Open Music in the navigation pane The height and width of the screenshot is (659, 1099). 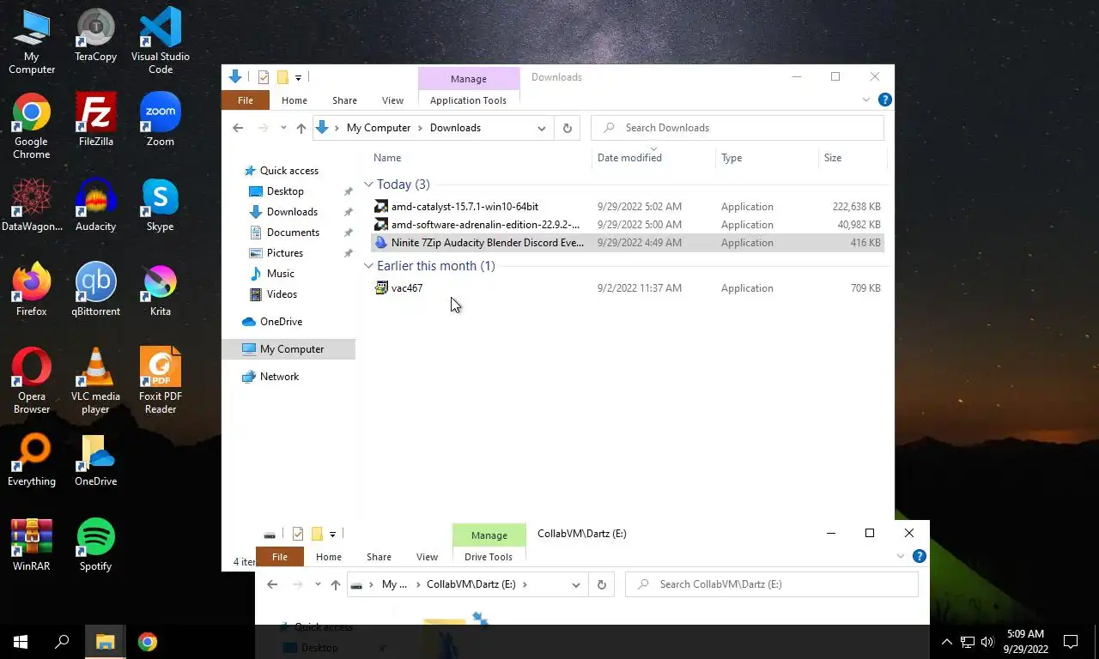tap(281, 274)
